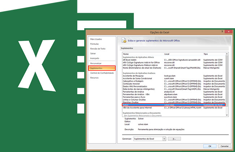This screenshot has height=152, width=235.
Task: Select Ferramentas de Análise - VBA
Action: click(174, 94)
